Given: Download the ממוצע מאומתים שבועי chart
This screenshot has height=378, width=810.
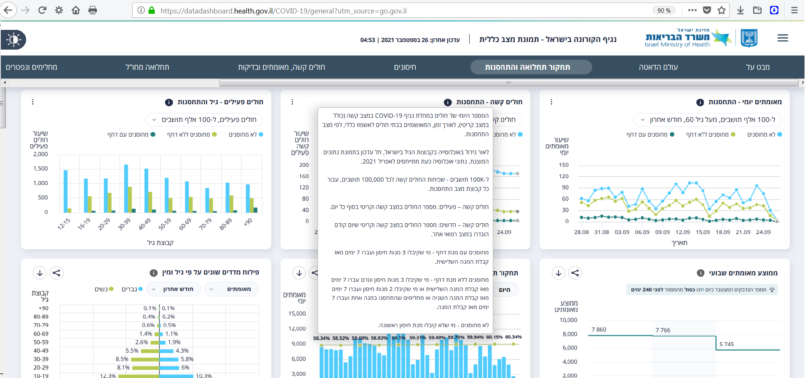Looking at the screenshot, I should [x=559, y=273].
